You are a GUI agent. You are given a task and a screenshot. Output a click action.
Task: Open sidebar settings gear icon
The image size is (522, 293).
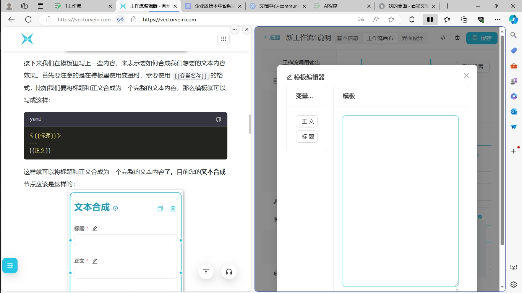(x=514, y=285)
